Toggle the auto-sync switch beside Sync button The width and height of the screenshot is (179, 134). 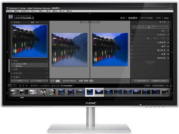[x=132, y=81]
